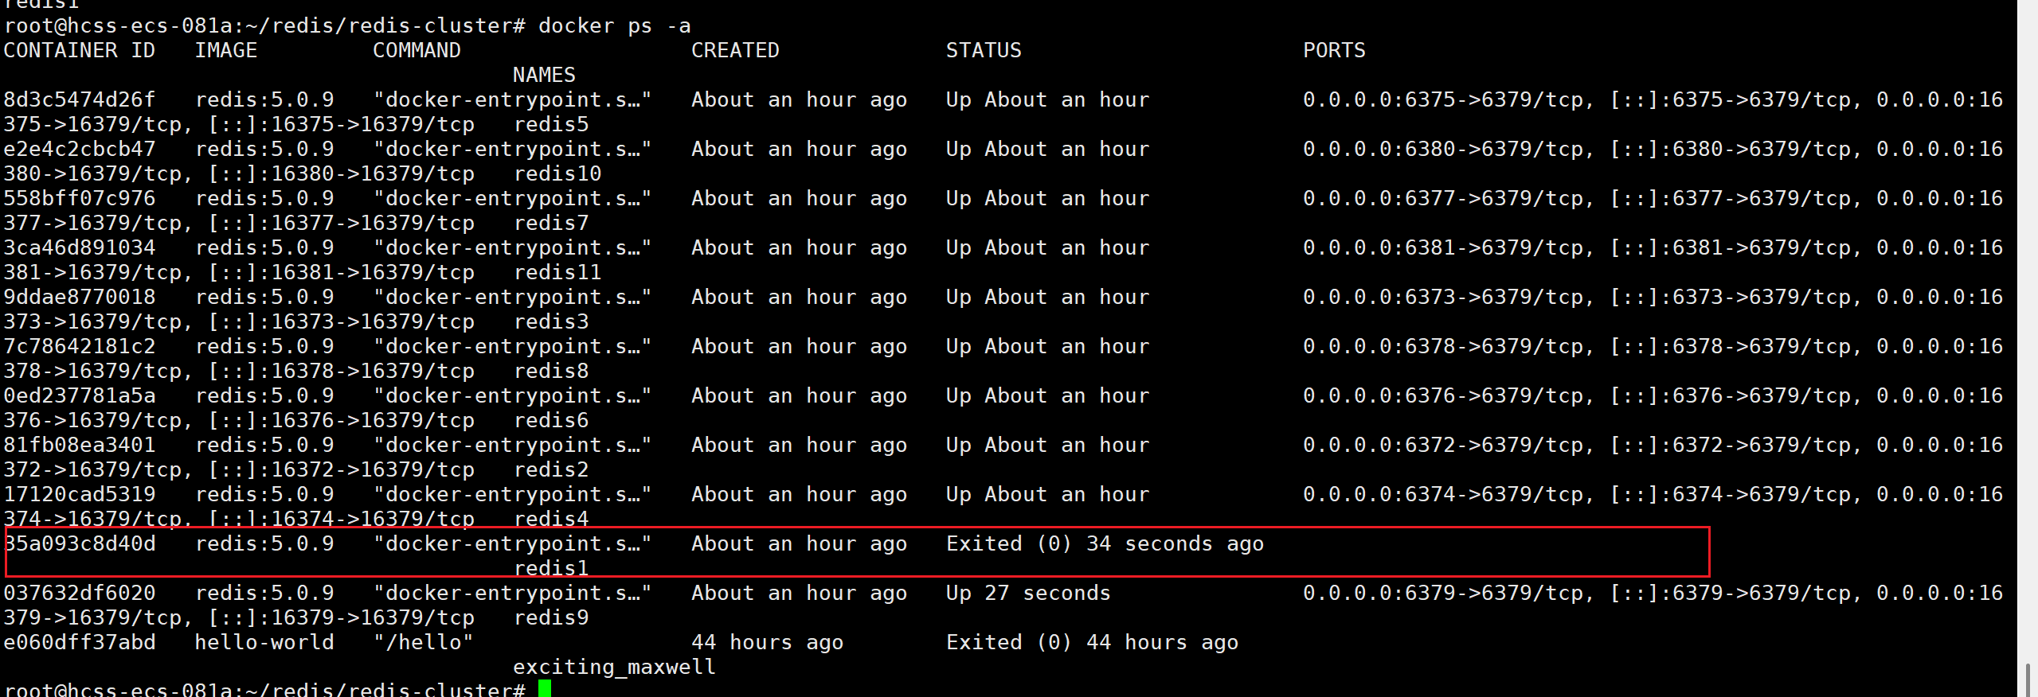Click container ID e060dff37abd

[x=80, y=643]
